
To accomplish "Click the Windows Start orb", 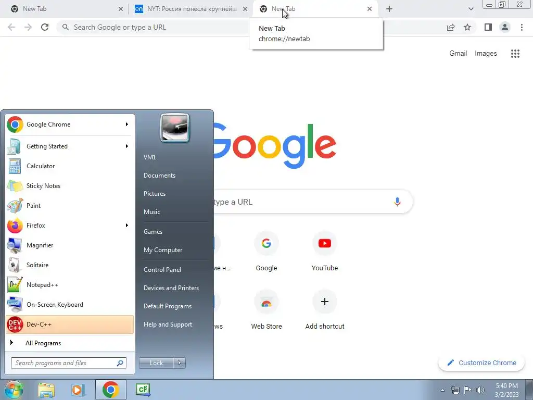I will tap(14, 390).
